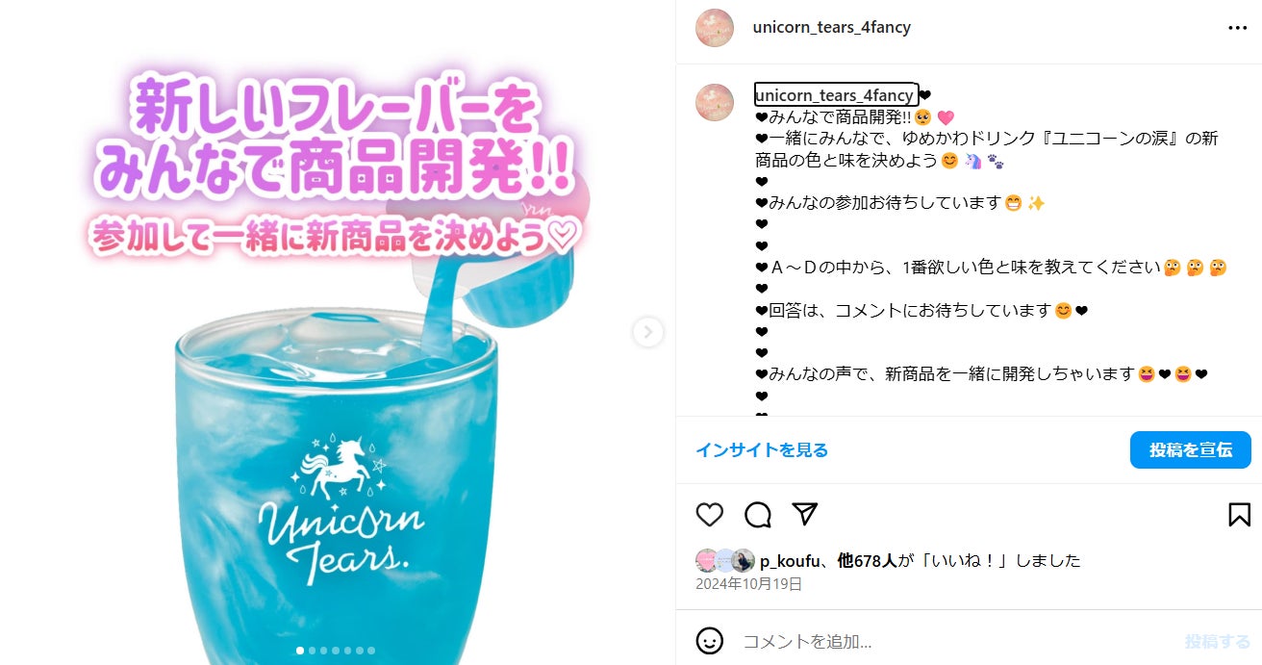
Task: Go to next carousel image arrow
Action: point(647,332)
